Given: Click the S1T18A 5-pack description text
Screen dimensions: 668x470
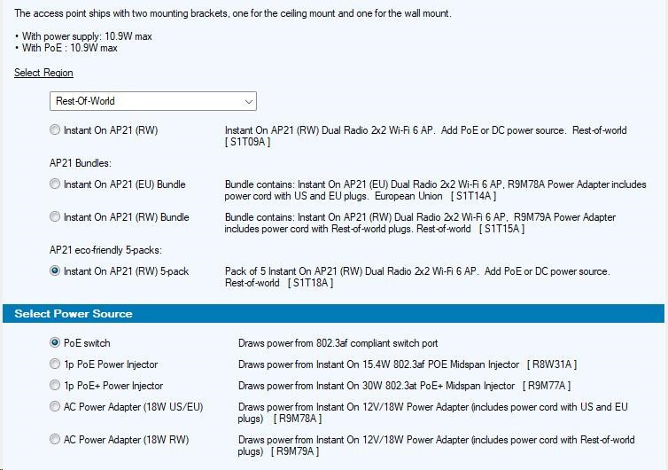Looking at the screenshot, I should (x=416, y=277).
